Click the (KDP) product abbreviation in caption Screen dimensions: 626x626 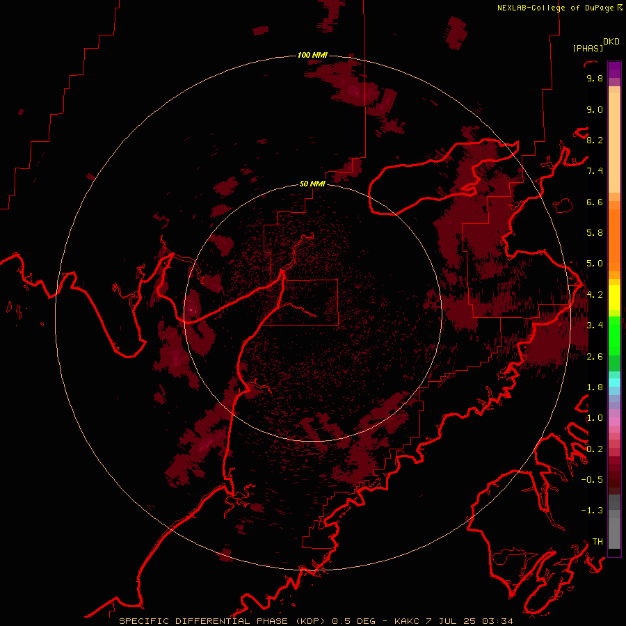point(312,621)
